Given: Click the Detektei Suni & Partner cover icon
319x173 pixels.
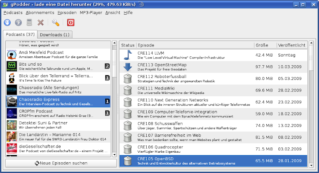Looking at the screenshot, I should (x=12, y=125).
